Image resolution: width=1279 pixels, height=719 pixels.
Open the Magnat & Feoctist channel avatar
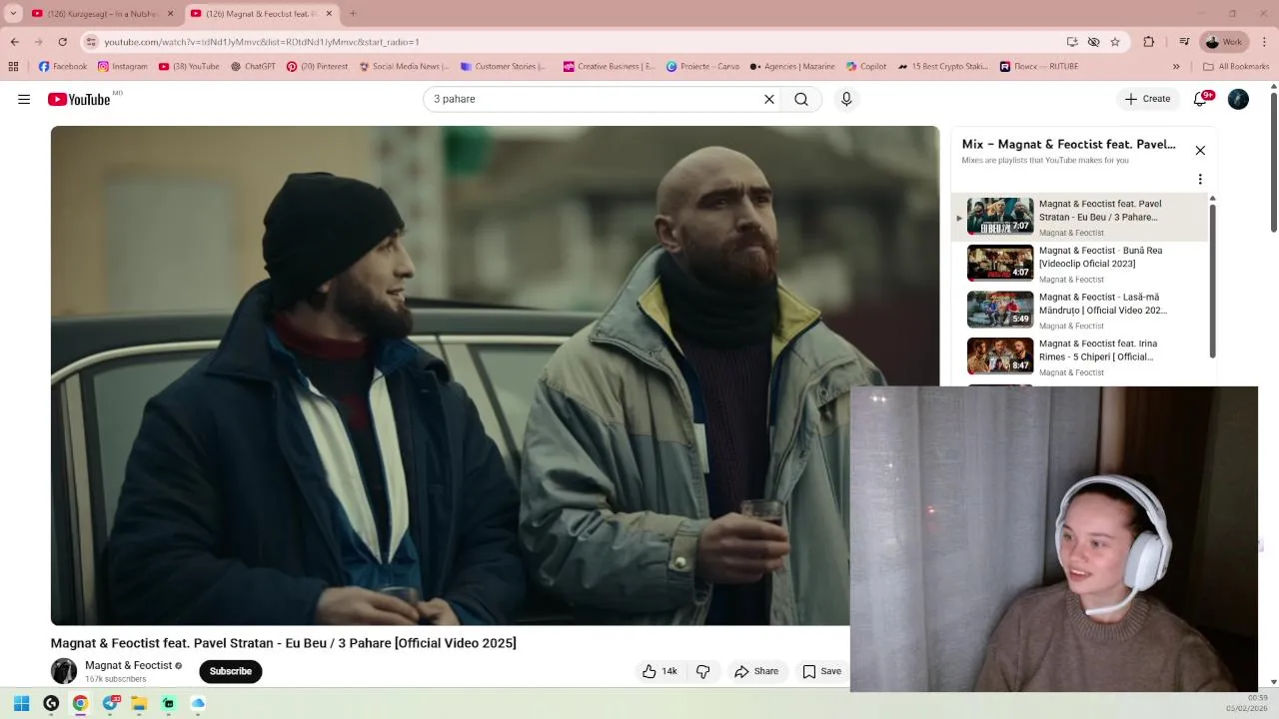[64, 671]
